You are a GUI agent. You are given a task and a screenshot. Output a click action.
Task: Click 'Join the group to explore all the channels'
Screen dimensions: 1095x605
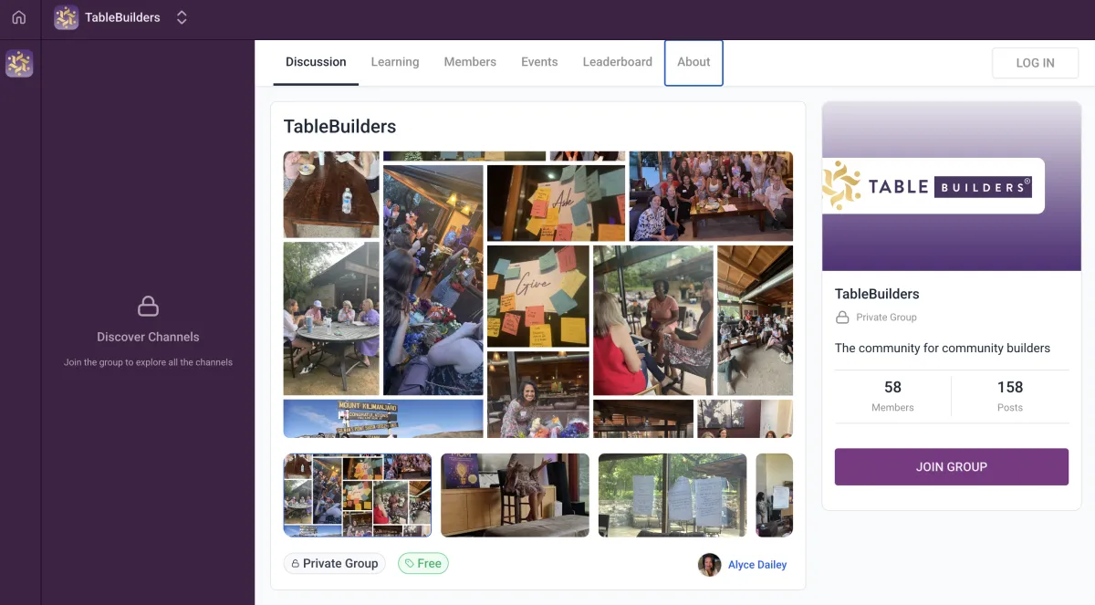148,362
